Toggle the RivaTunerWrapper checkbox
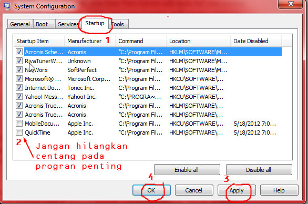Viewport: 308px width, 204px height. click(19, 61)
